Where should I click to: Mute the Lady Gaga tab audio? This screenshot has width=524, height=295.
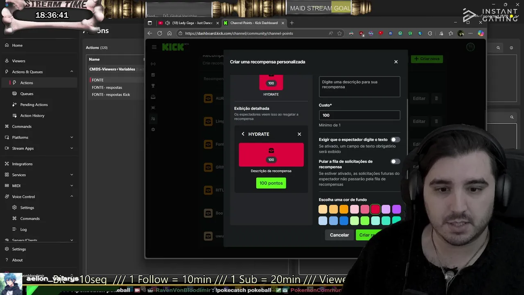click(167, 23)
